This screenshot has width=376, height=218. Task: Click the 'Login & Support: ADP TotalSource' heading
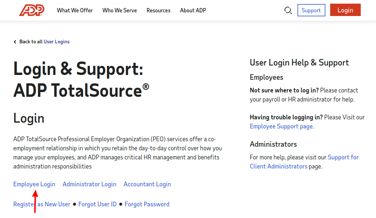pos(81,79)
